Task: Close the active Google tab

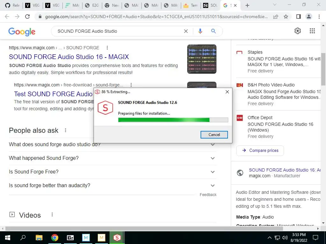Action: (x=235, y=5)
